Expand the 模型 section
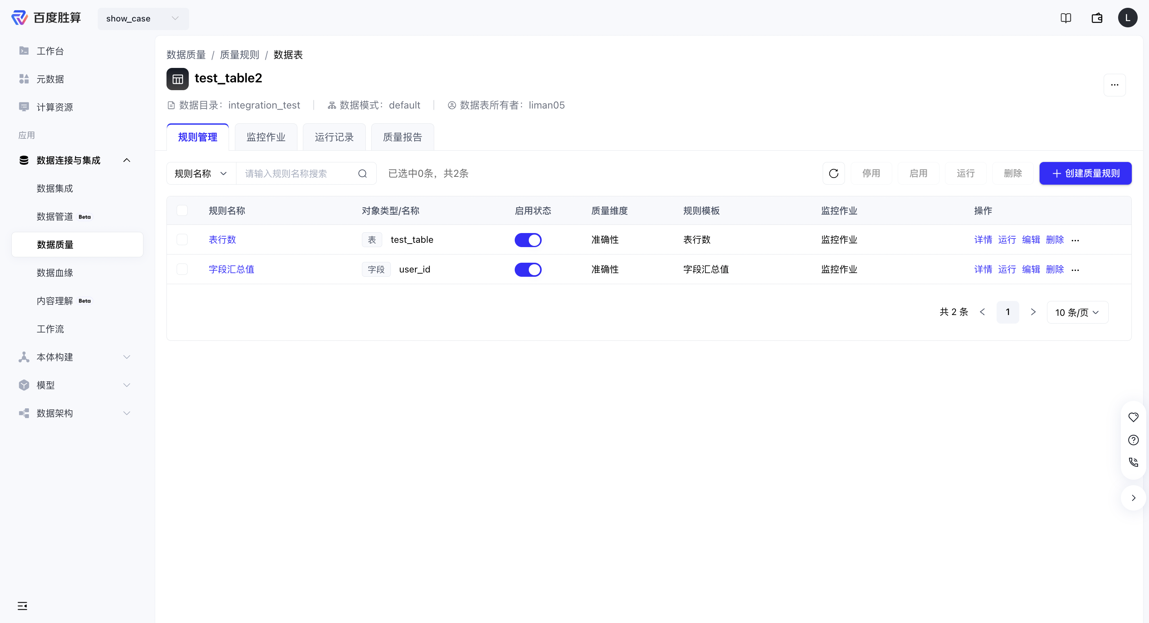1149x623 pixels. click(127, 385)
